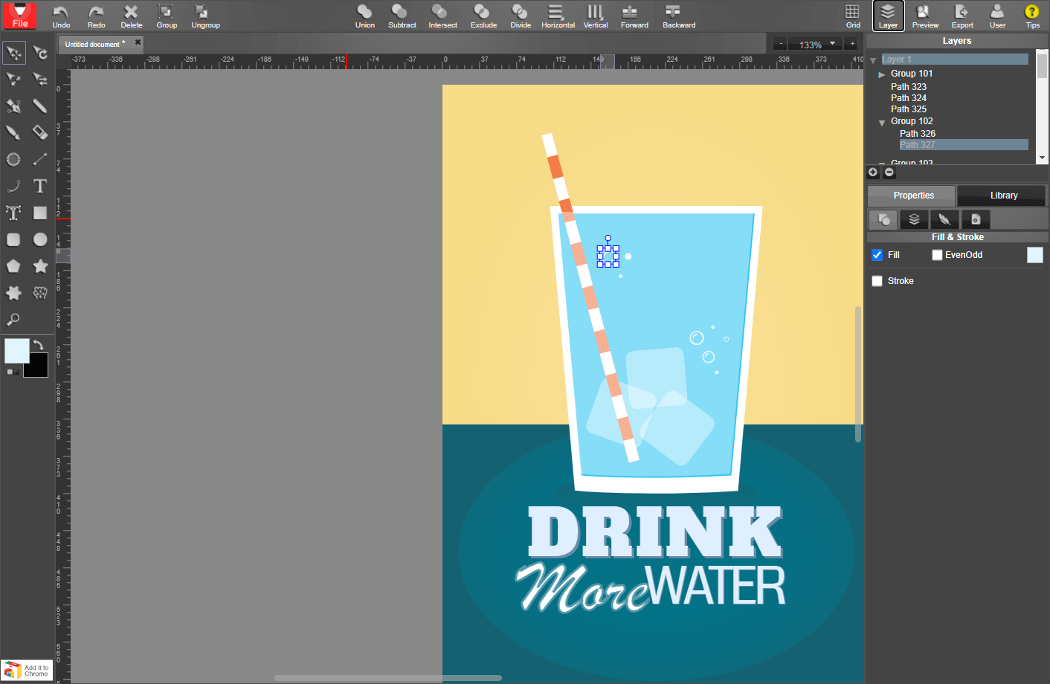This screenshot has width=1050, height=684.
Task: Click the Bring Forward icon
Action: click(x=634, y=15)
